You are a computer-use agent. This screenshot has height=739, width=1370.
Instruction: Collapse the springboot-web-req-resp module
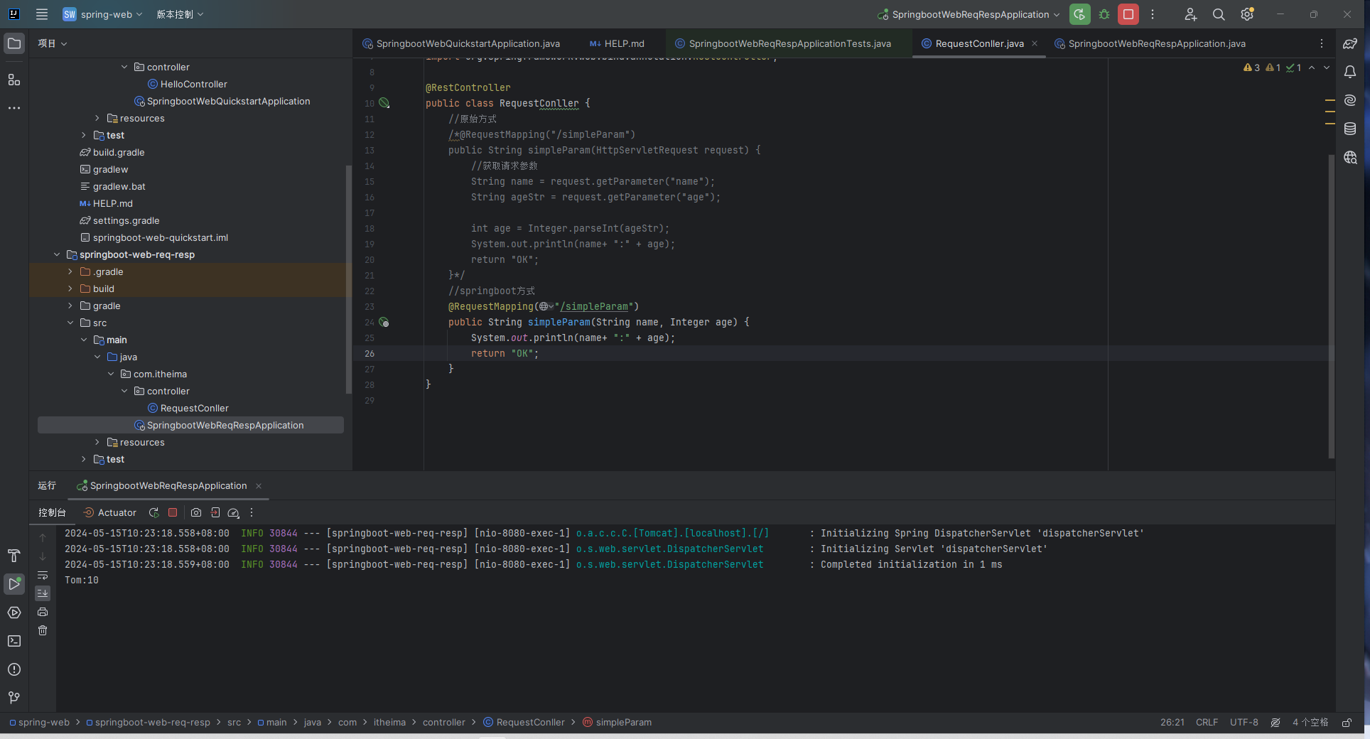pyautogui.click(x=57, y=254)
